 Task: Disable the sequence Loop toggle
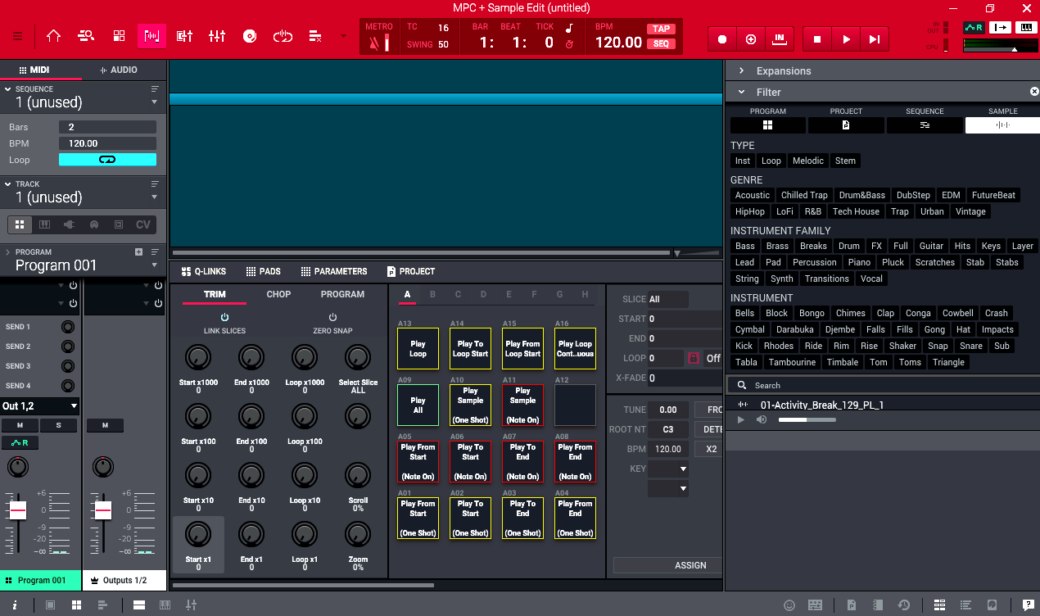pyautogui.click(x=106, y=160)
